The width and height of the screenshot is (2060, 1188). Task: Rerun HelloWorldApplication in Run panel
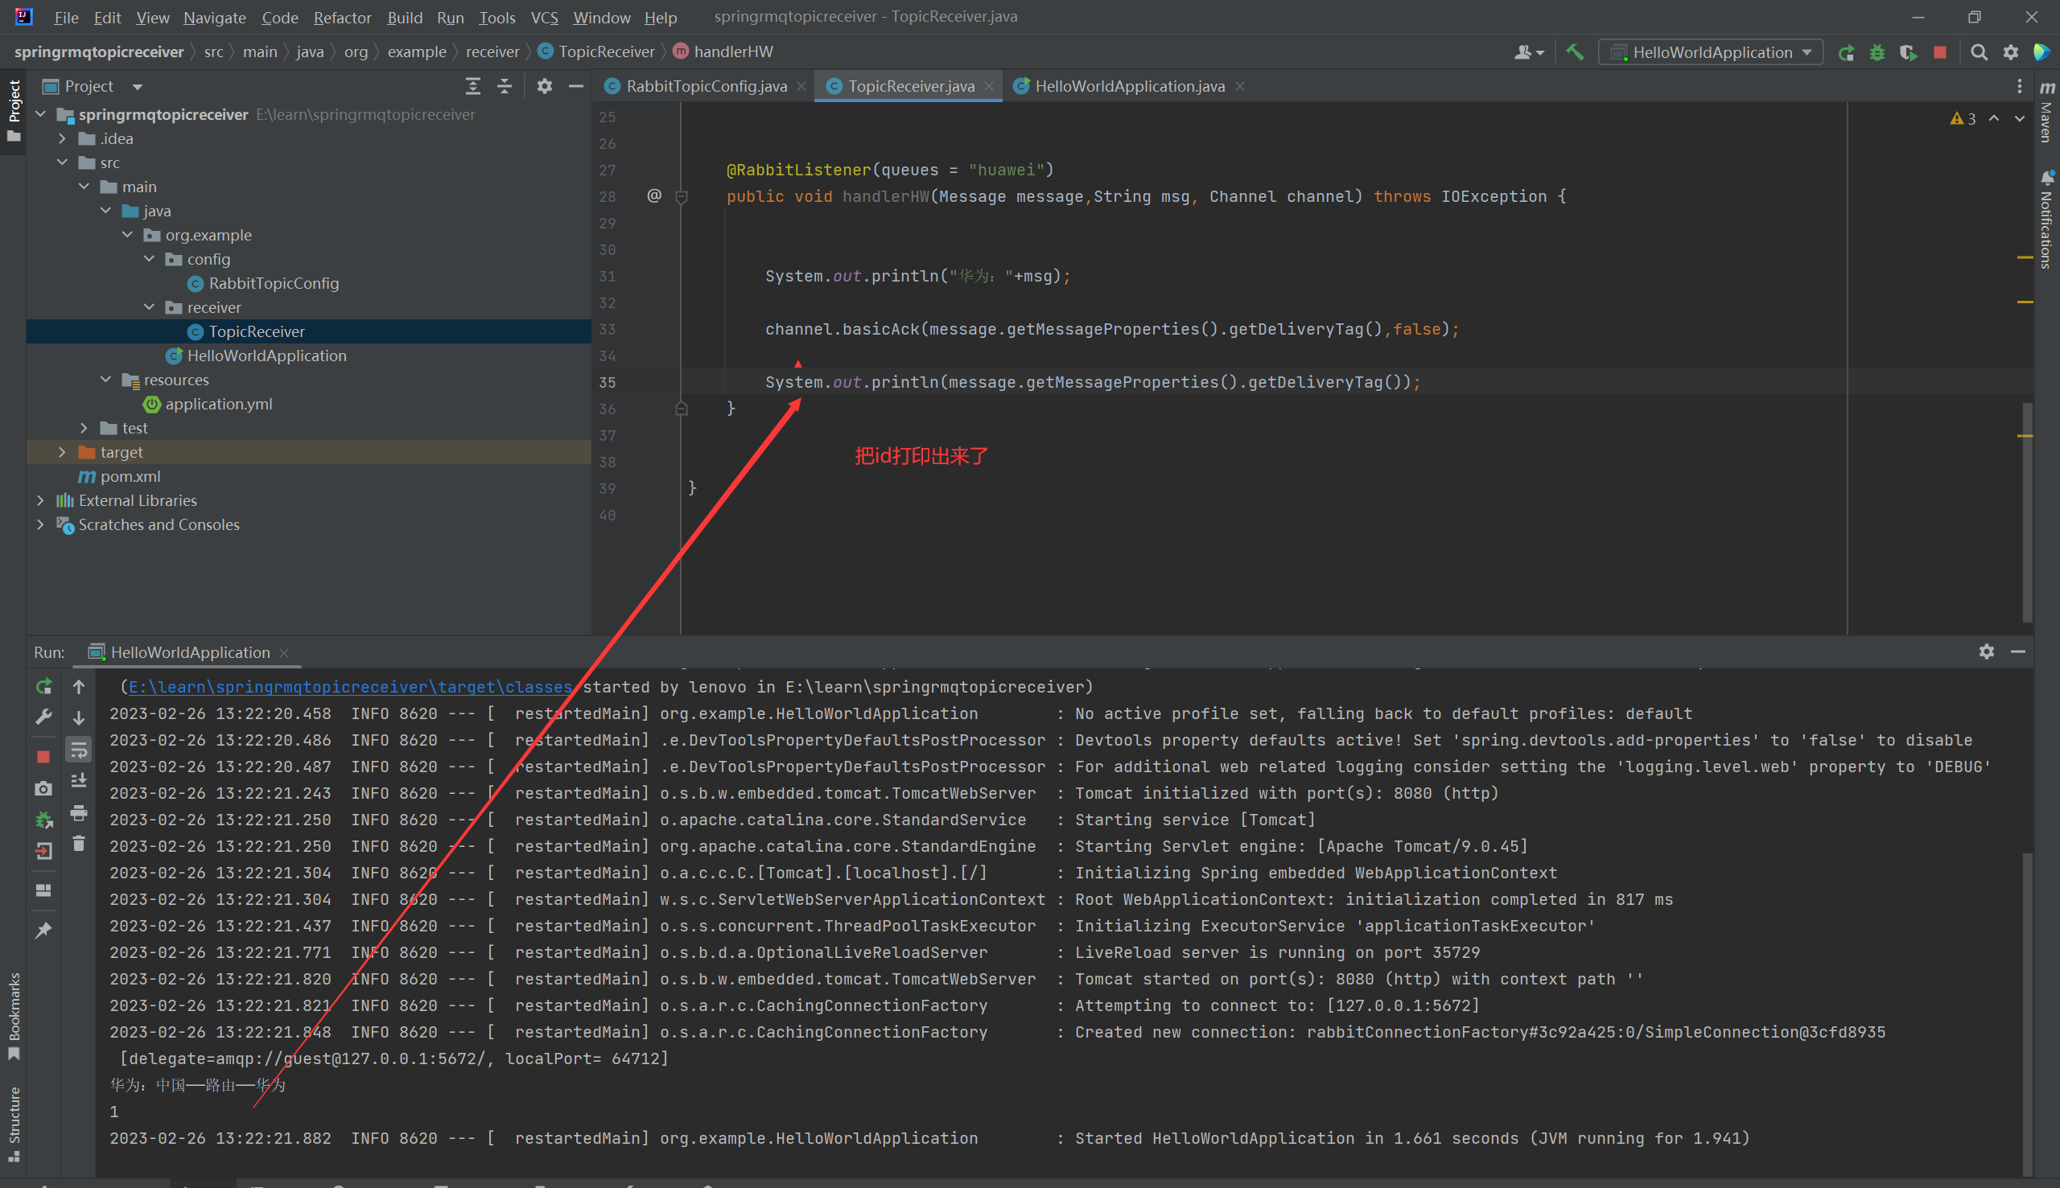pos(44,686)
